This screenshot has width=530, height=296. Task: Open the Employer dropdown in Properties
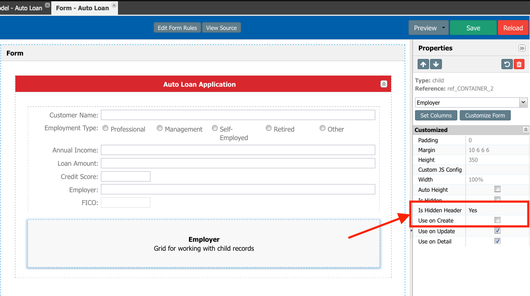tap(523, 103)
